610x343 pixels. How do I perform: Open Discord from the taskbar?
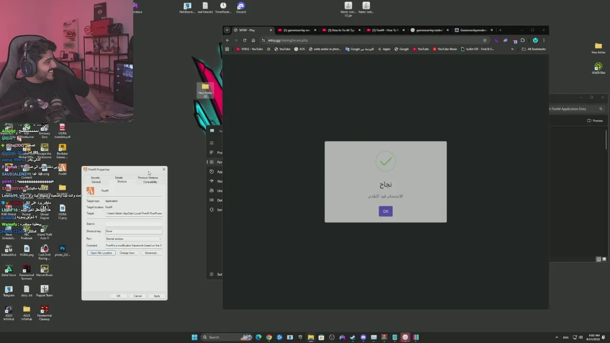[363, 337]
